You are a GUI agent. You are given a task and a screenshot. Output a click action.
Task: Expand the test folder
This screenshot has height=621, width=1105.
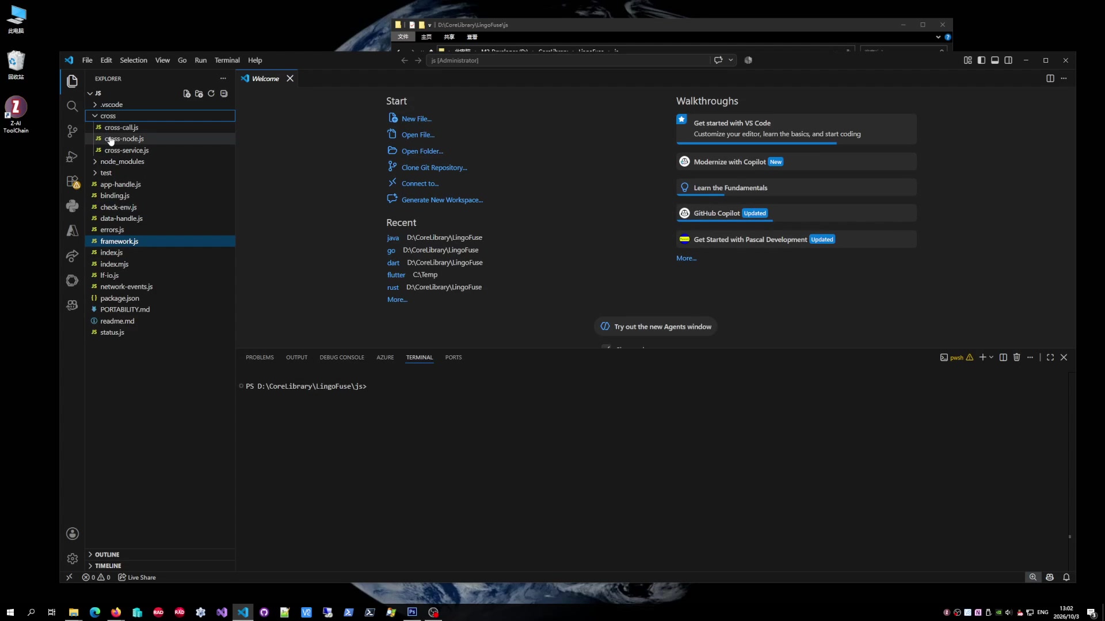tap(160, 172)
